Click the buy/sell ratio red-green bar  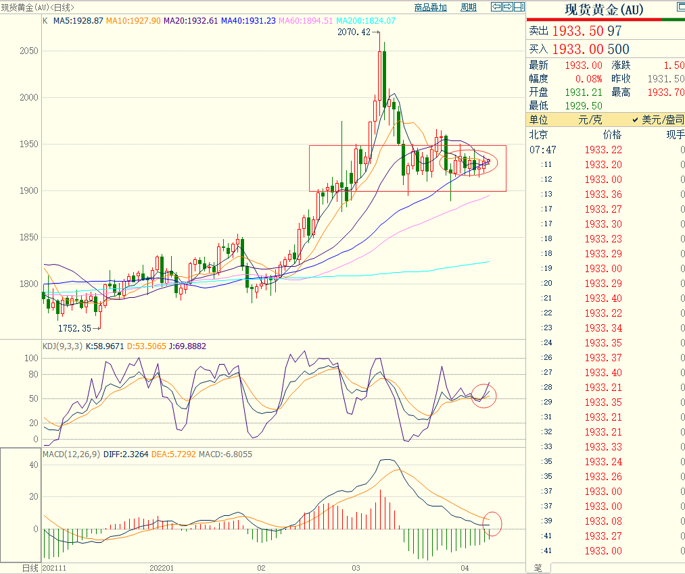[605, 20]
